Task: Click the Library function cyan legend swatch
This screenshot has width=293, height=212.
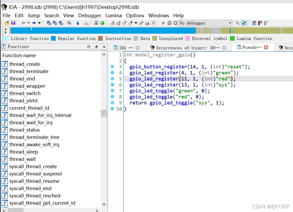Action: (6, 38)
